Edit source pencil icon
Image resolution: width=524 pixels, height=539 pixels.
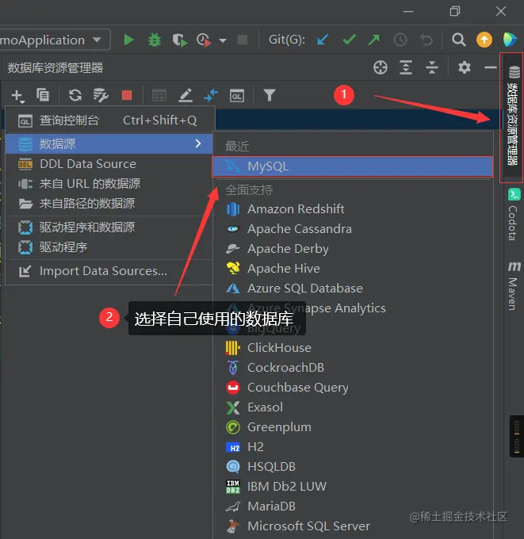(x=186, y=95)
